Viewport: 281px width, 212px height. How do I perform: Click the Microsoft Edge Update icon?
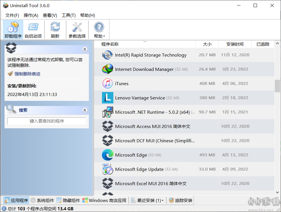tap(108, 169)
